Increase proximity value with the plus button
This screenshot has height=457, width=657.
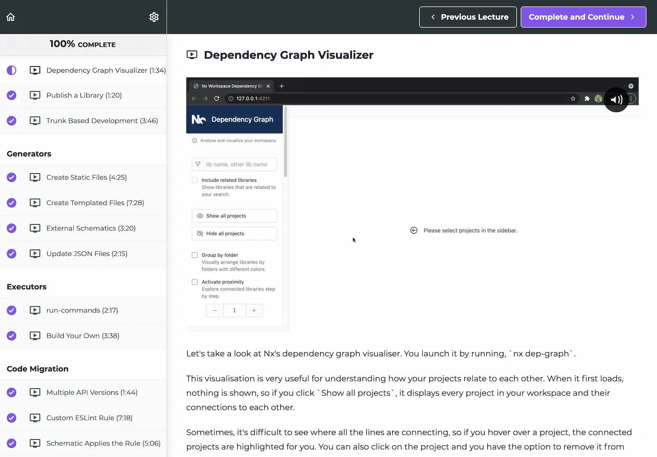pyautogui.click(x=254, y=310)
